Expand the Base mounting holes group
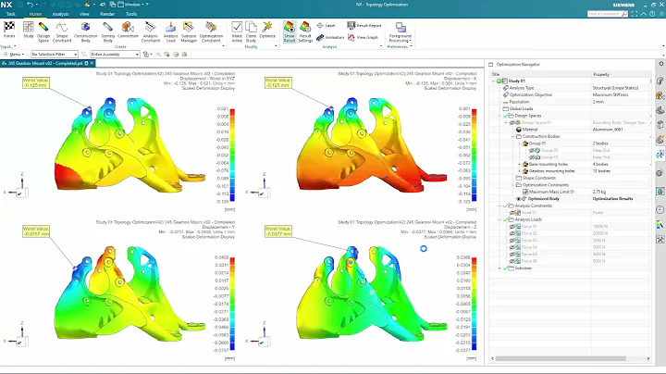The width and height of the screenshot is (666, 374). pyautogui.click(x=520, y=164)
